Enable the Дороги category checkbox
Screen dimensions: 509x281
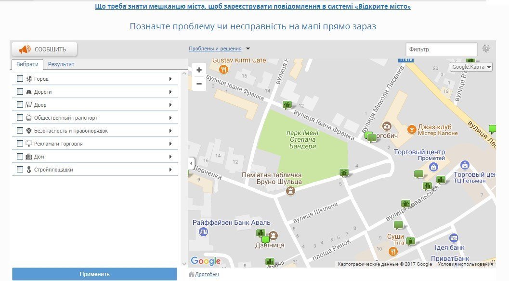pos(19,91)
